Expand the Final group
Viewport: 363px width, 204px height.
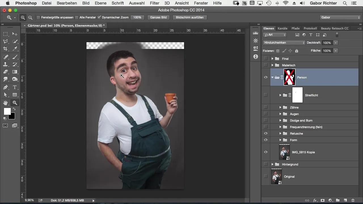tap(273, 59)
